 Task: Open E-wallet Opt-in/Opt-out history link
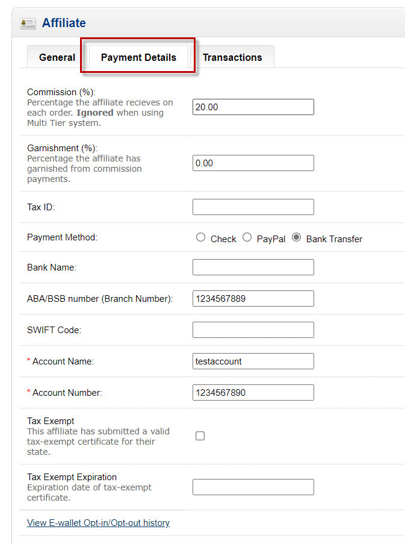coord(99,523)
